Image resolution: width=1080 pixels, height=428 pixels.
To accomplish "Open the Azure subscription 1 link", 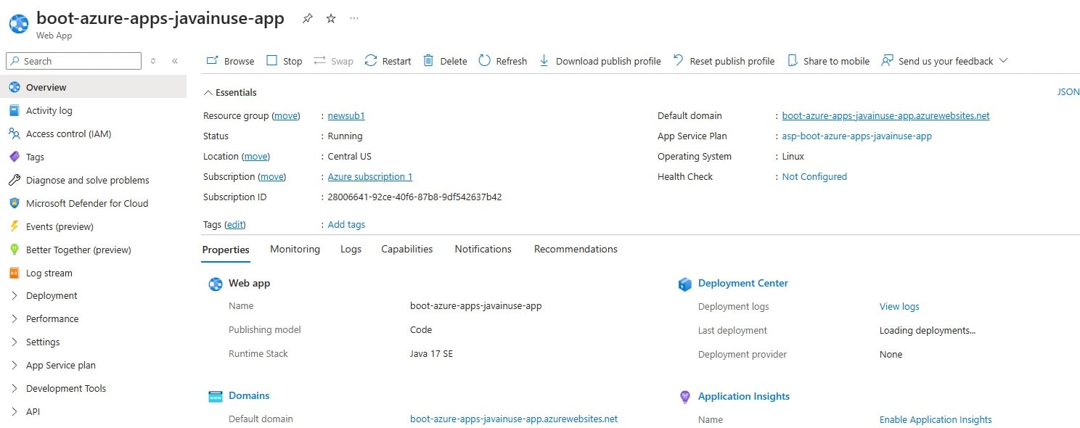I will tap(370, 176).
